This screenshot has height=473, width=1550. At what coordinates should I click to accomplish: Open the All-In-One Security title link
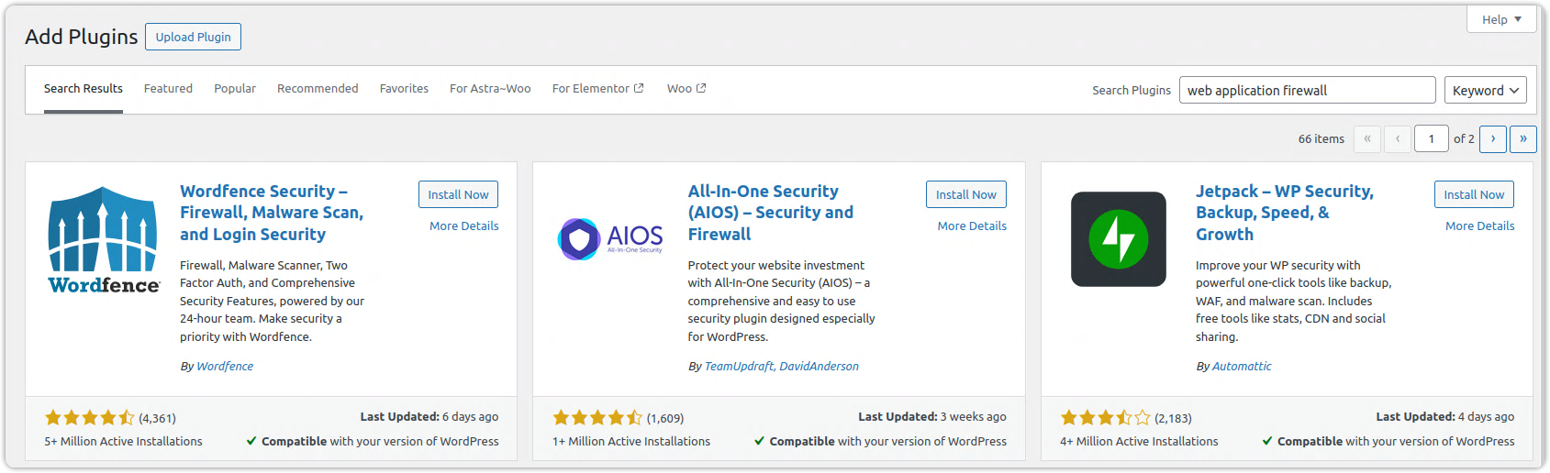point(771,213)
